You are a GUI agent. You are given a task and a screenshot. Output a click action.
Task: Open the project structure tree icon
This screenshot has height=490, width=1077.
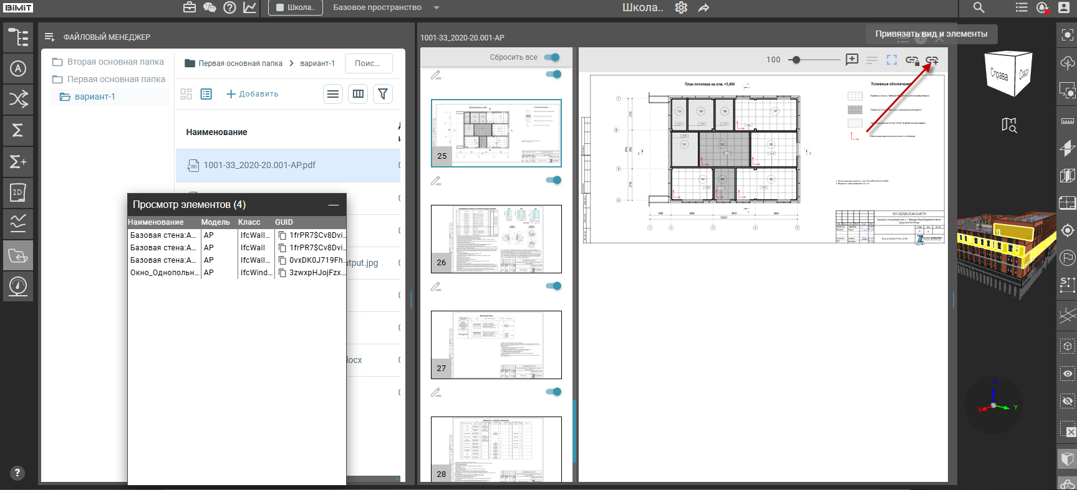click(x=17, y=37)
